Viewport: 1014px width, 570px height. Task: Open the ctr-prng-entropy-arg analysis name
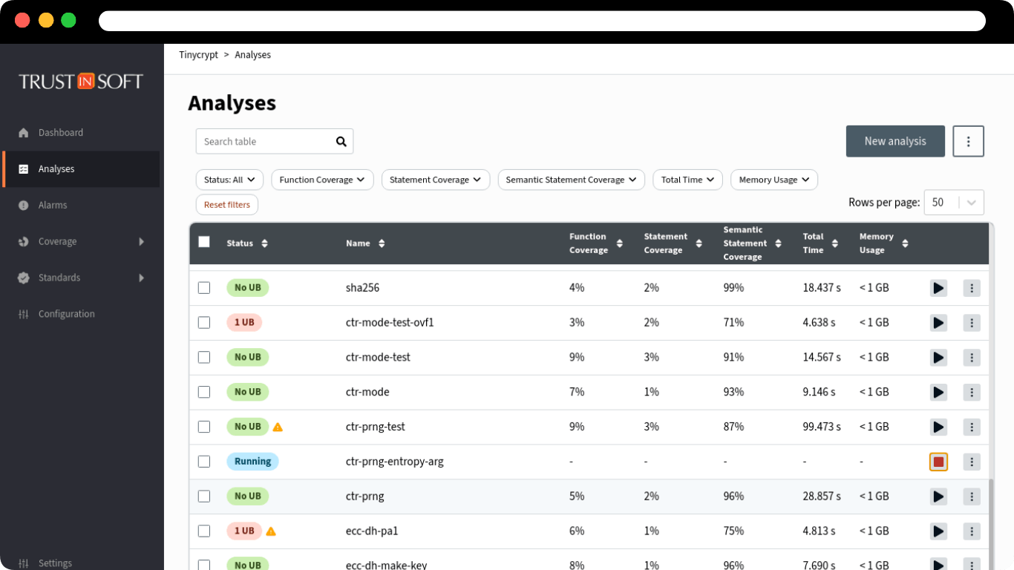tap(394, 462)
